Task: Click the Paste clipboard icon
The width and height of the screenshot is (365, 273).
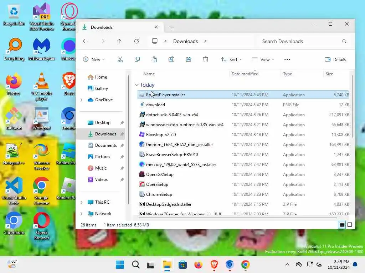Action: coord(154,60)
